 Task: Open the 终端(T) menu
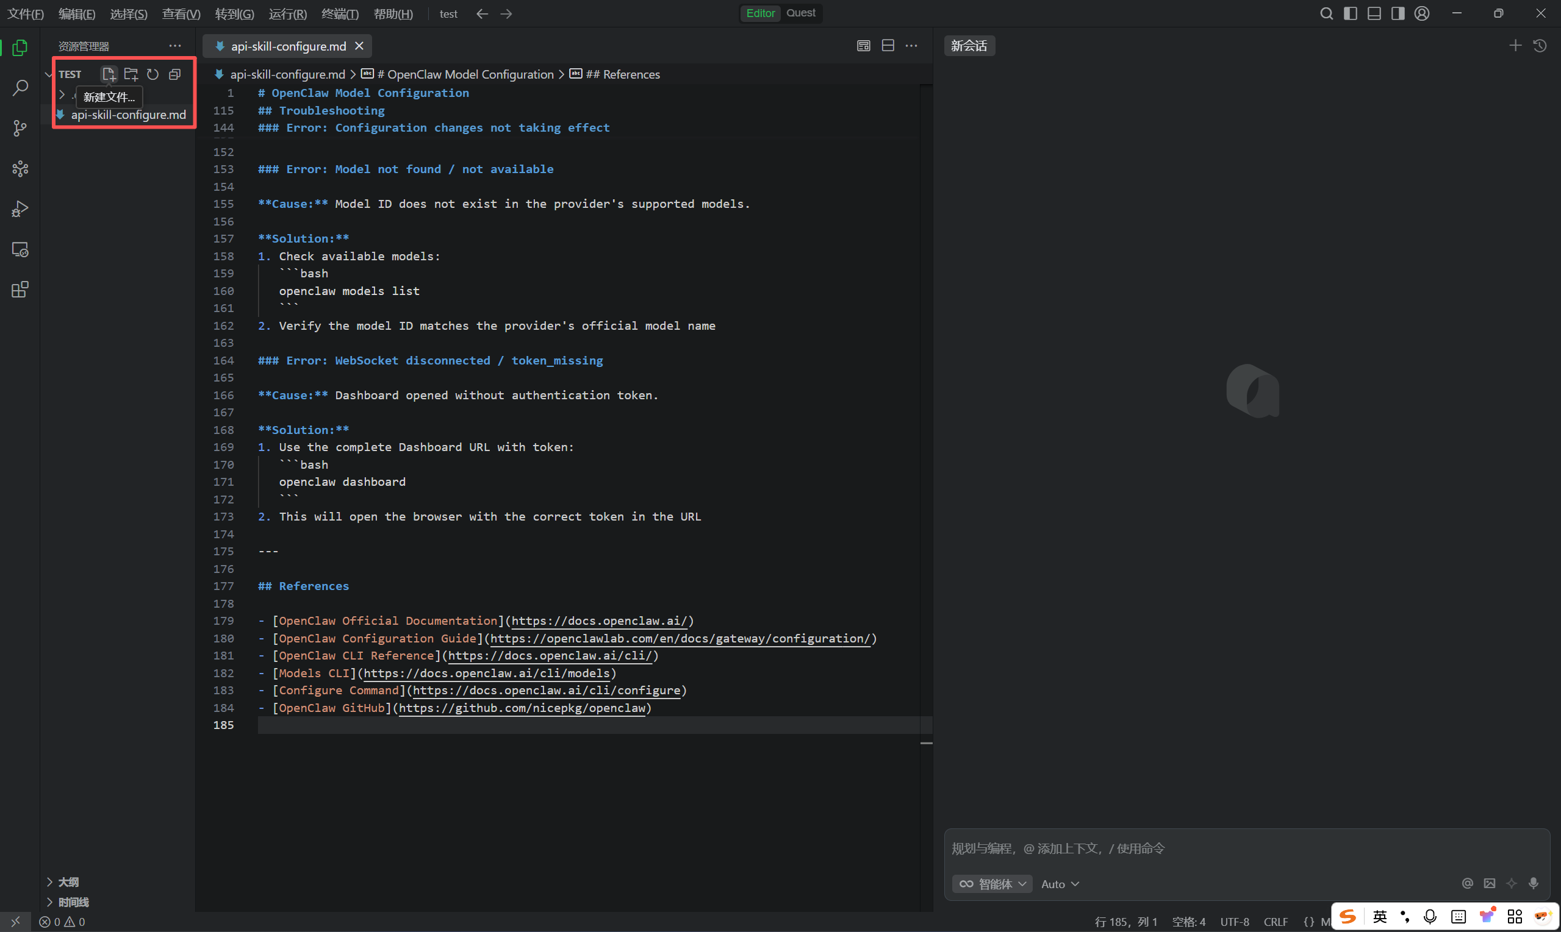[339, 14]
